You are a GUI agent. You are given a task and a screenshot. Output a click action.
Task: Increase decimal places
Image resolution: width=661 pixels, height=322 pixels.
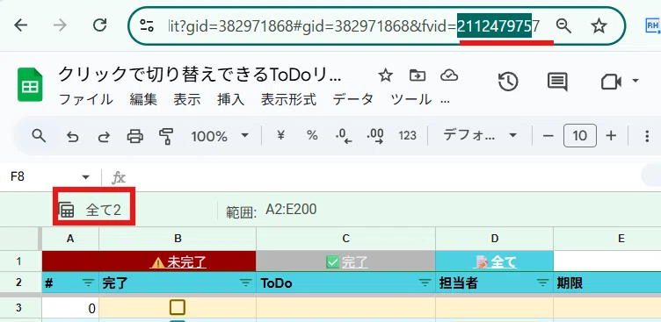coord(375,136)
